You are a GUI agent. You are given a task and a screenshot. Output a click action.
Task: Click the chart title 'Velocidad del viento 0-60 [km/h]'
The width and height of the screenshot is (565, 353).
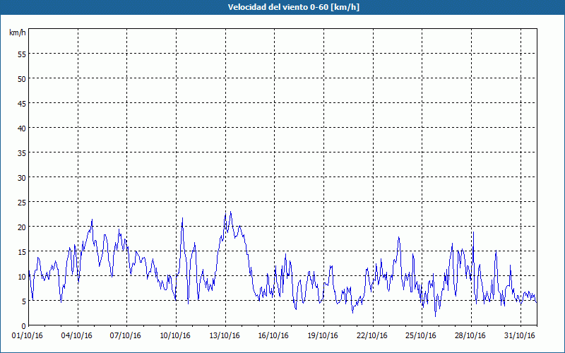click(294, 7)
